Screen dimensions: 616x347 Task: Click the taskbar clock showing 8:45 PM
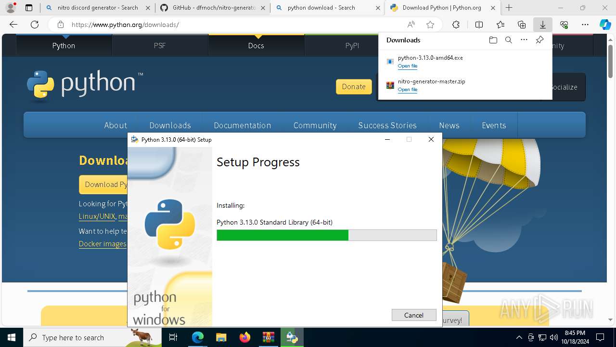[575, 337]
